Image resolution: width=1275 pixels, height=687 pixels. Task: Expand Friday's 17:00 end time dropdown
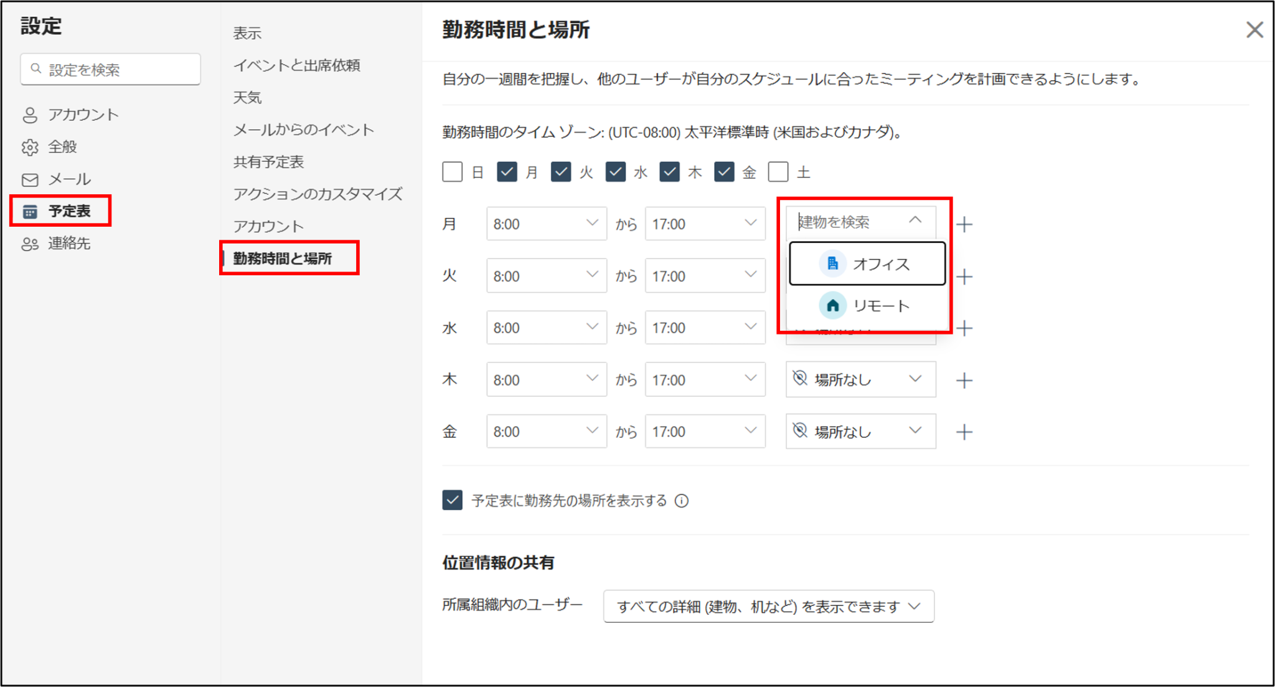coord(704,431)
